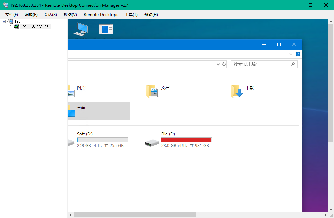Image resolution: width=334 pixels, height=218 pixels.
Task: Open the 文件(F) menu
Action: [x=12, y=15]
